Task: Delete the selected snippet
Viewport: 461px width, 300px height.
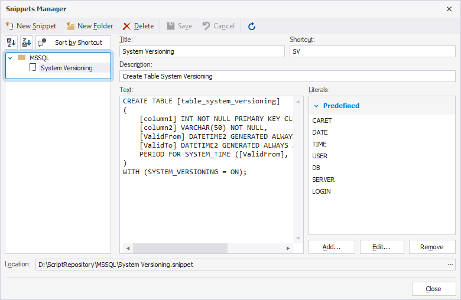Action: click(x=138, y=26)
